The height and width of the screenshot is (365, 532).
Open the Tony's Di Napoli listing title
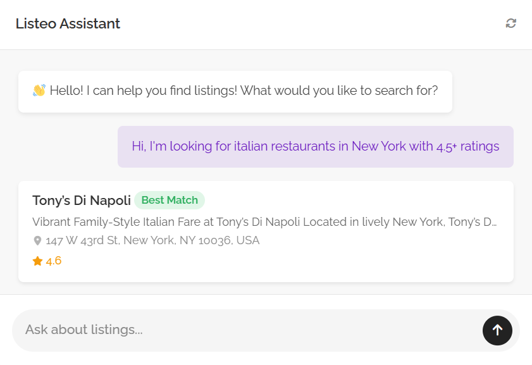[82, 201]
